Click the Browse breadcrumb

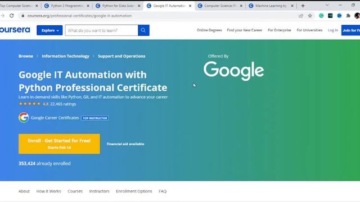(26, 56)
